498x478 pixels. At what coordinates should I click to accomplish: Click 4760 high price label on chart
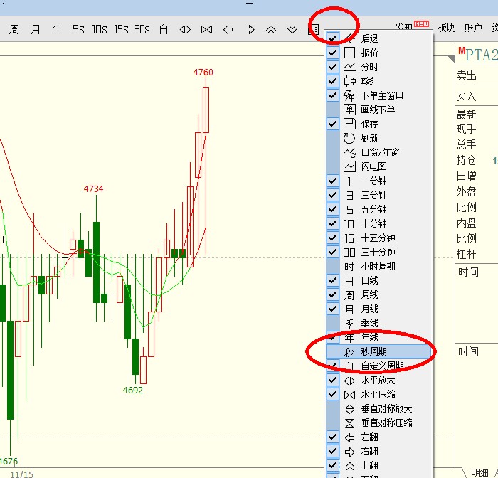[x=203, y=72]
